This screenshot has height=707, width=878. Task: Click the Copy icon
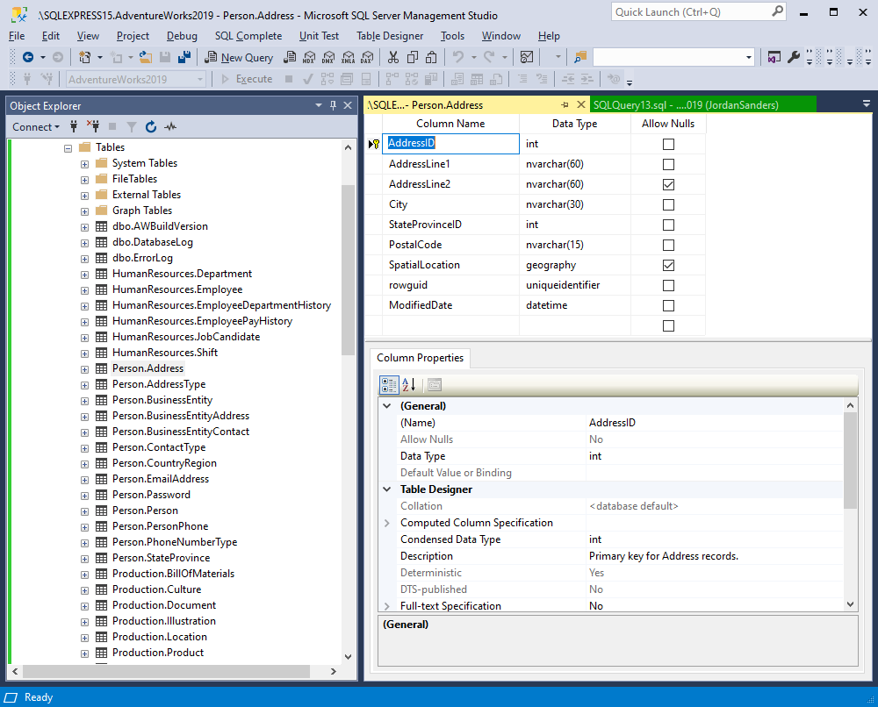(x=413, y=57)
